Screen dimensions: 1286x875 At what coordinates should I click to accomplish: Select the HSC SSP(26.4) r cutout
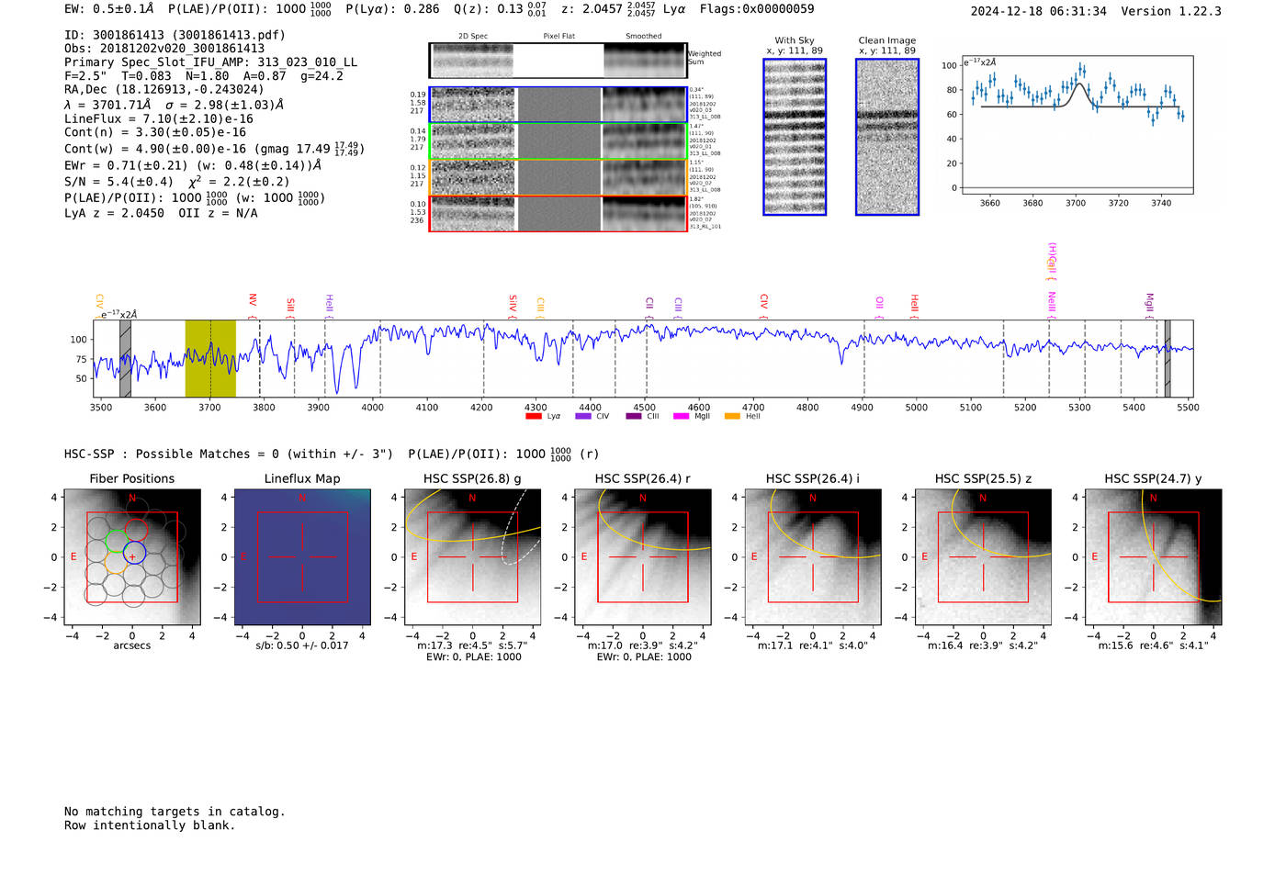pyautogui.click(x=643, y=556)
